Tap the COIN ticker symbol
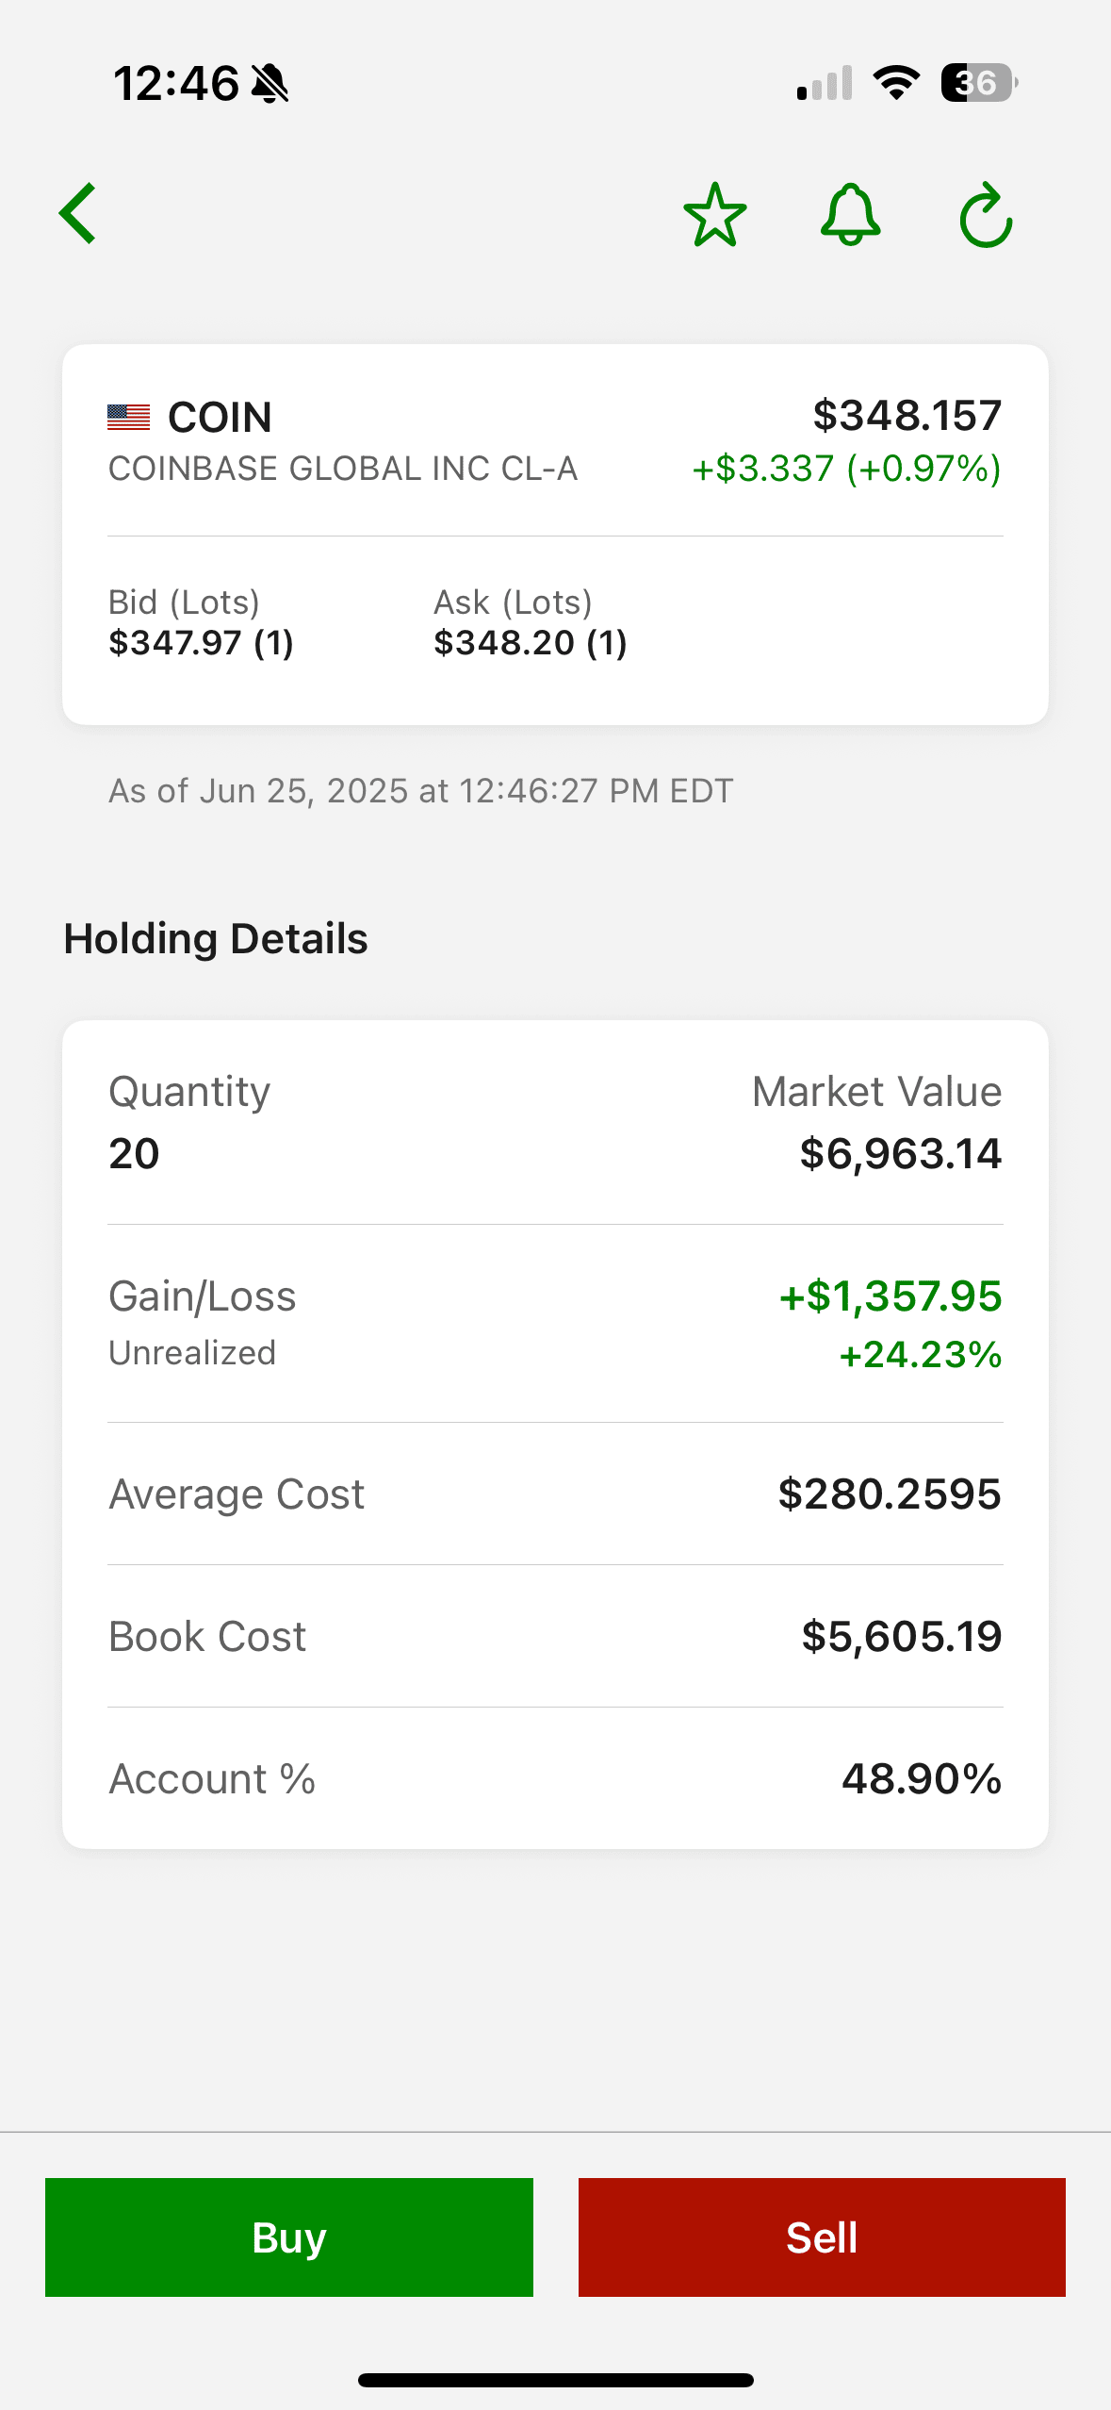The width and height of the screenshot is (1111, 2410). pyautogui.click(x=220, y=417)
